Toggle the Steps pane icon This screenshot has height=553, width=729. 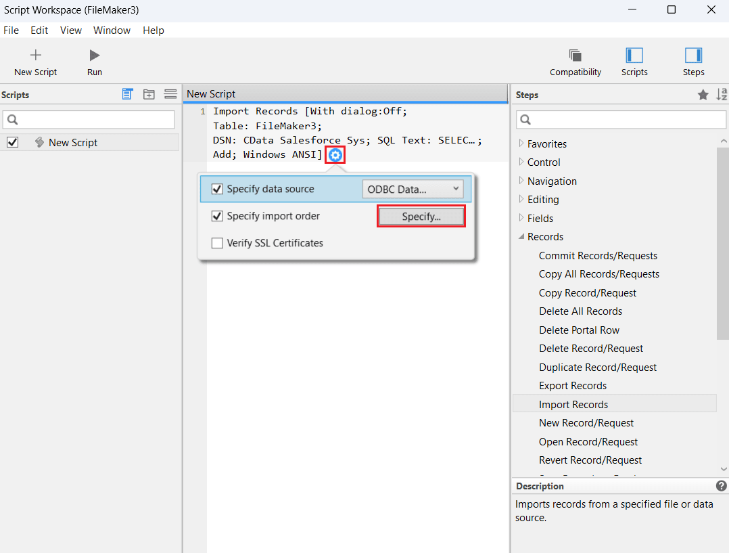tap(693, 56)
